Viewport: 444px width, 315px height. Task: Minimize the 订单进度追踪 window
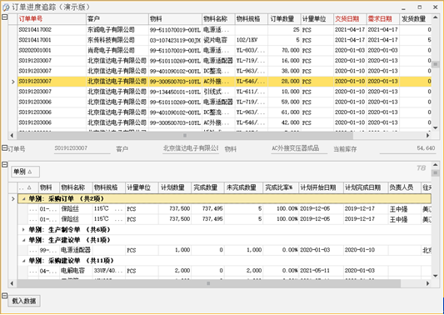point(403,7)
